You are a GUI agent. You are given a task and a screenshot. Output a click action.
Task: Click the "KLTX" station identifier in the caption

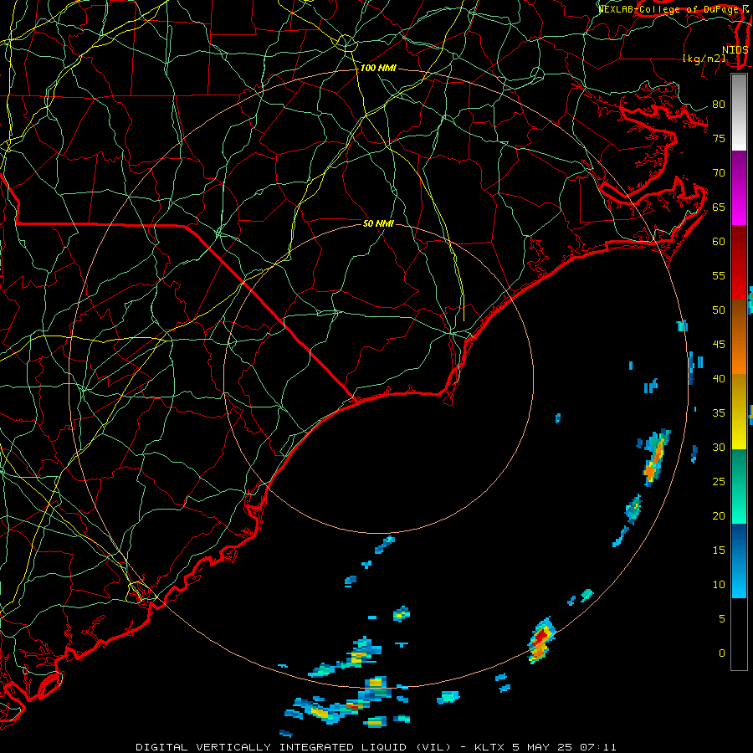[x=489, y=747]
